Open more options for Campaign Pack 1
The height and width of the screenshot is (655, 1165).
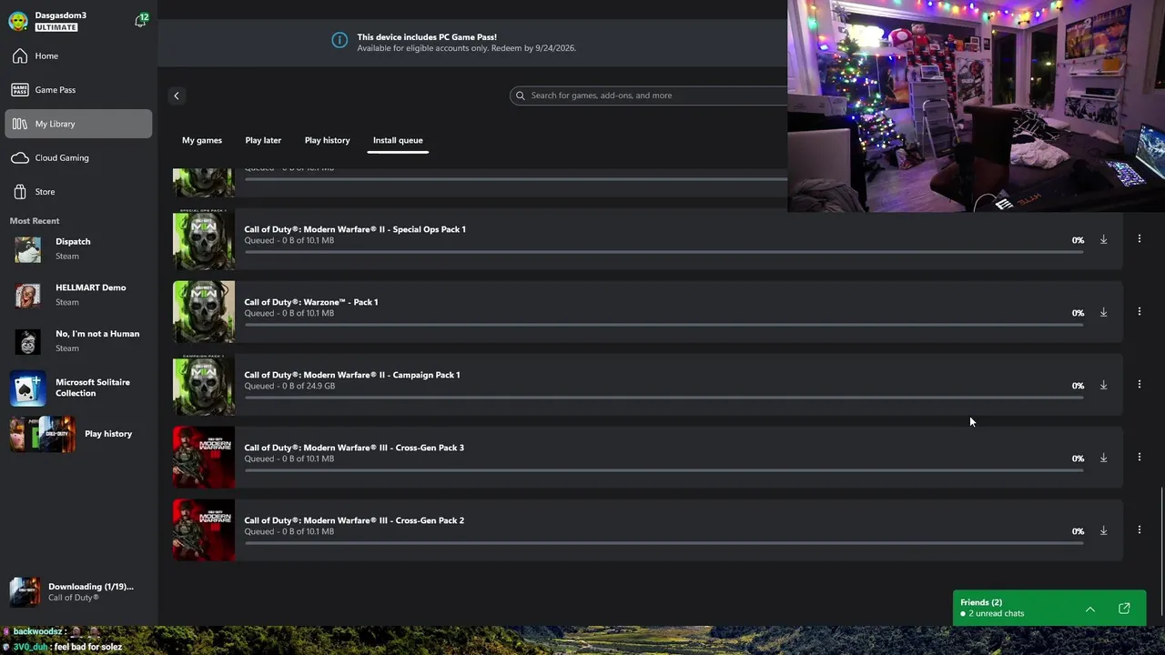[1139, 384]
